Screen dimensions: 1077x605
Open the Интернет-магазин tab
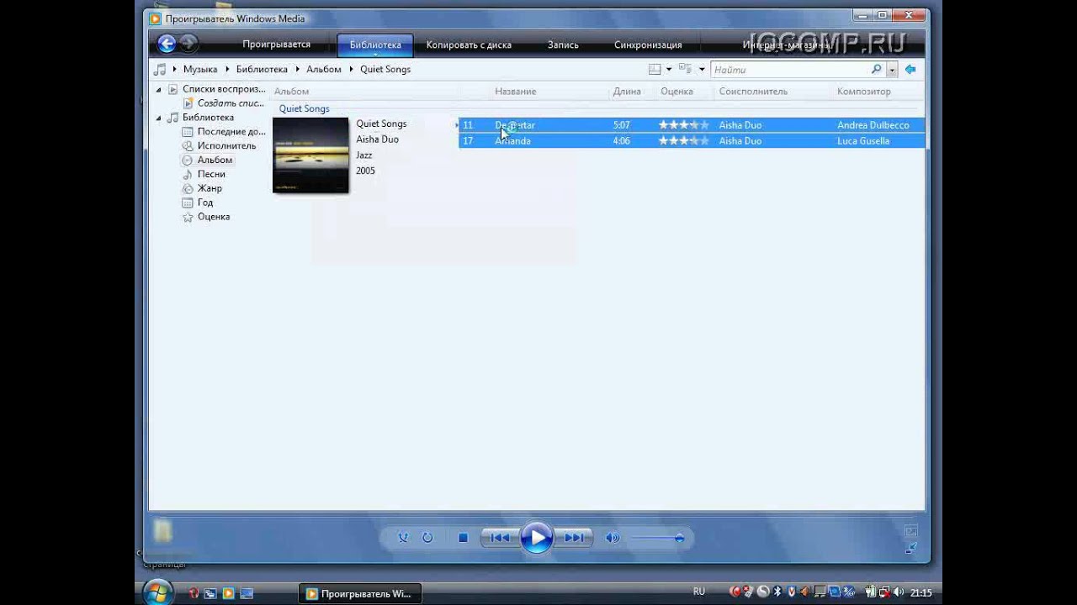tap(786, 45)
